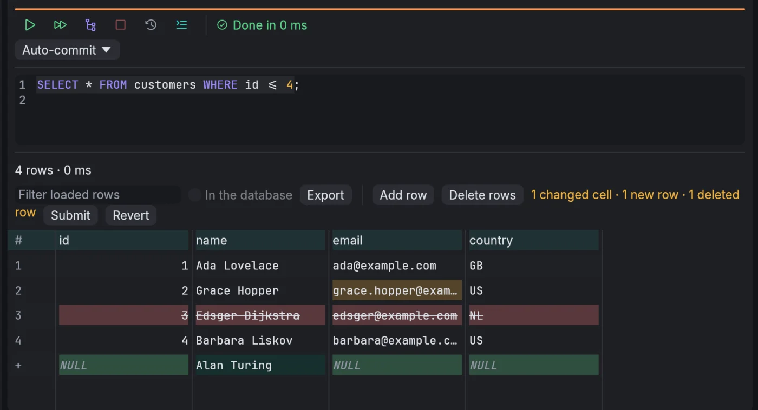The image size is (758, 410).
Task: Select the Ada Lovelace name cell
Action: point(260,266)
